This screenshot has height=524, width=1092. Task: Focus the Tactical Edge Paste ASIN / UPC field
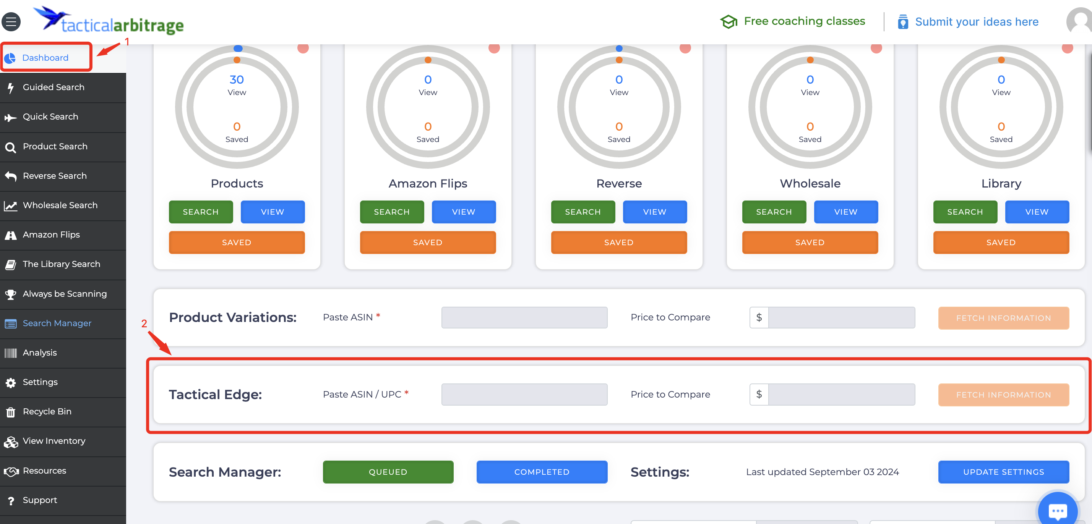click(x=524, y=395)
